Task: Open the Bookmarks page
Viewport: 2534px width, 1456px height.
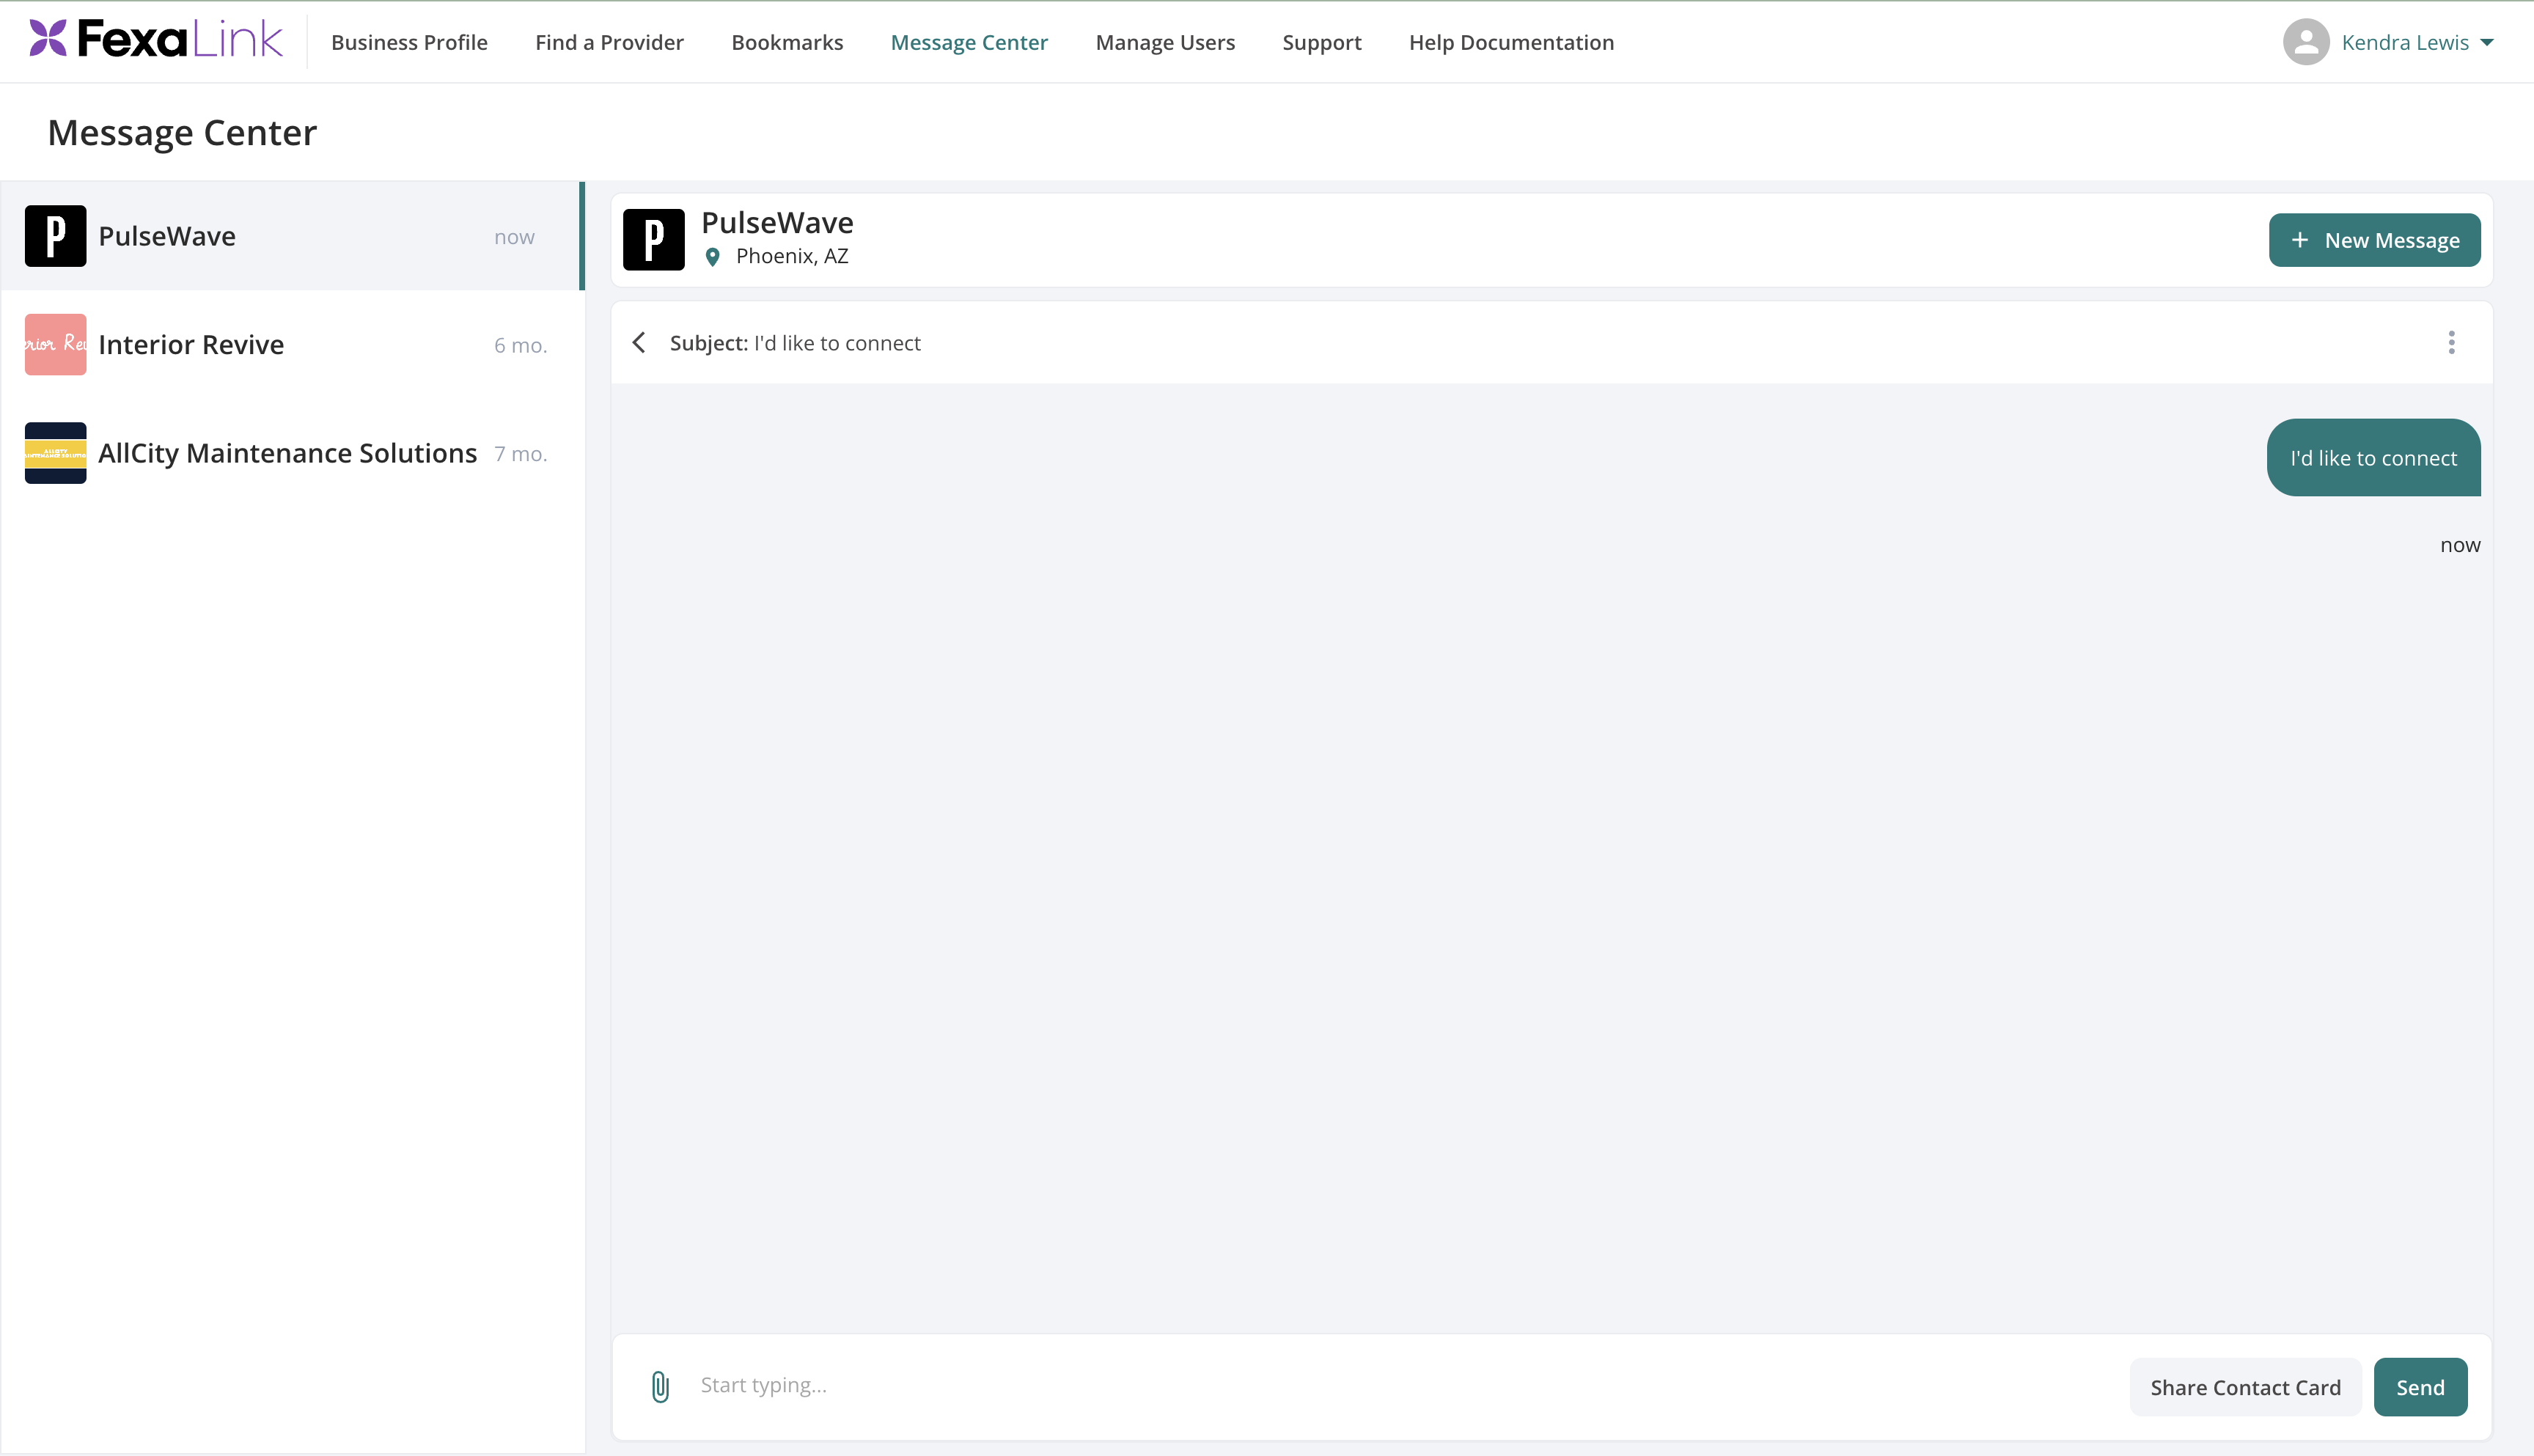Action: [787, 42]
